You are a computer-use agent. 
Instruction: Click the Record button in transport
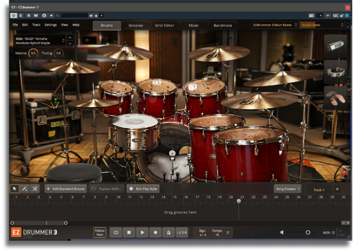(x=156, y=232)
